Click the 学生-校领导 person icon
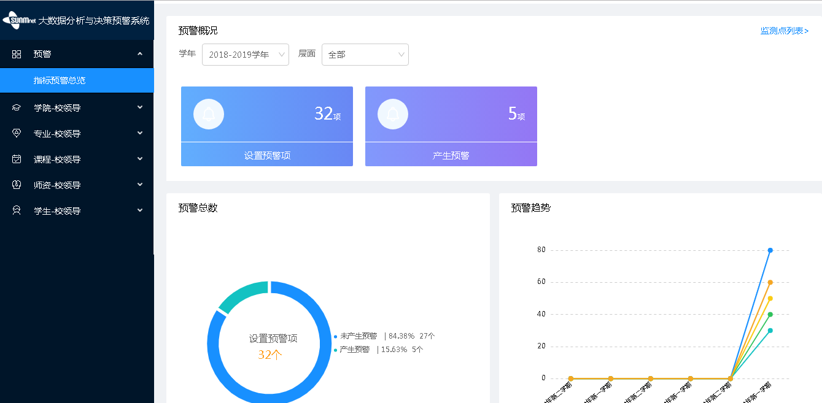822x403 pixels. pos(17,211)
